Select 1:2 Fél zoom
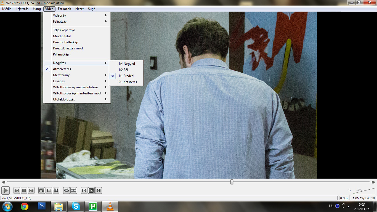The image size is (377, 212). (x=126, y=70)
